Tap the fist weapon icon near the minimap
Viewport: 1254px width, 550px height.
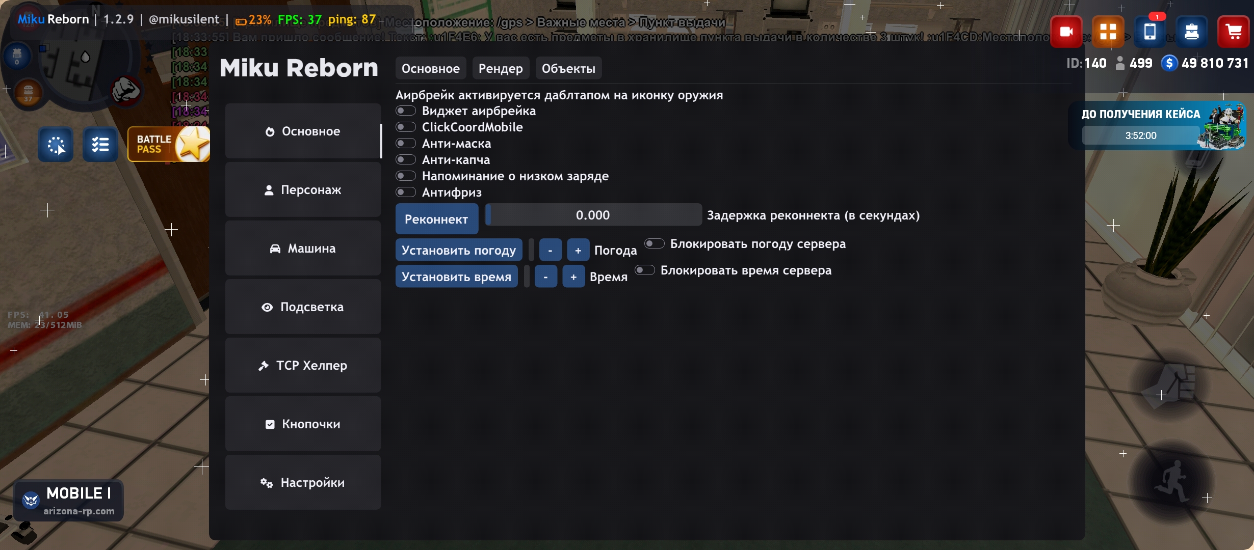(125, 91)
